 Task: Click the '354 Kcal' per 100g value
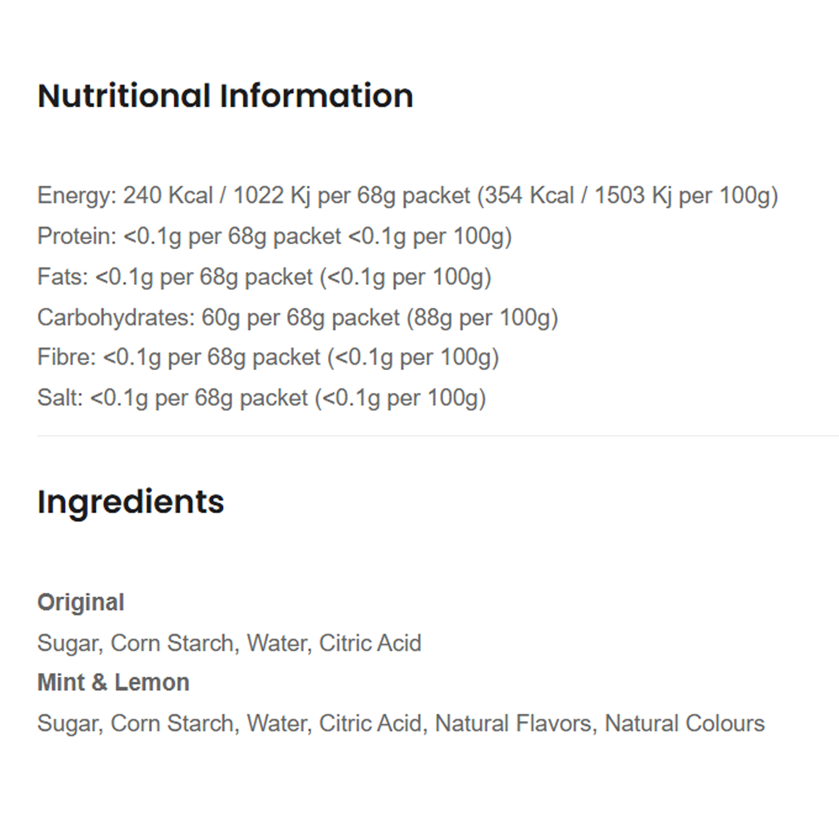(x=529, y=196)
